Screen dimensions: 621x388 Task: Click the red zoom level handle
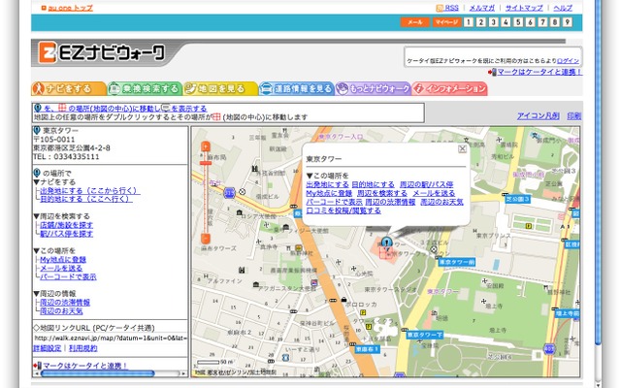point(206,163)
